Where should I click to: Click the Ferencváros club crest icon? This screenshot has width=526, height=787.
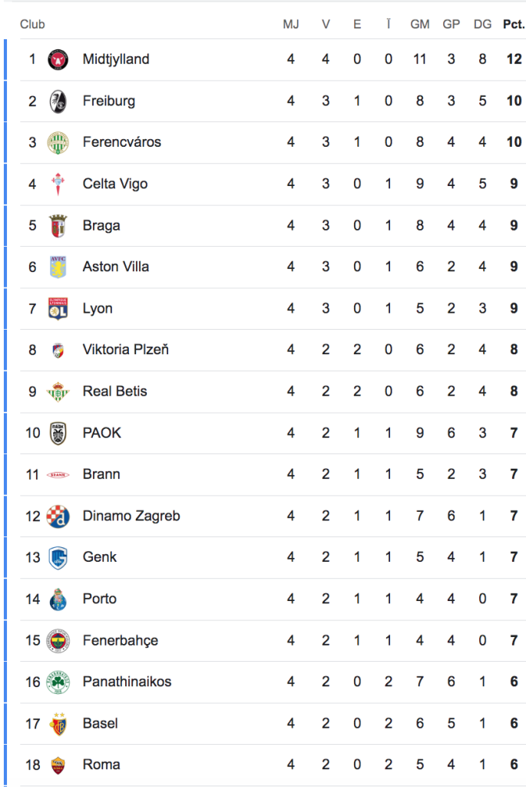[x=58, y=143]
